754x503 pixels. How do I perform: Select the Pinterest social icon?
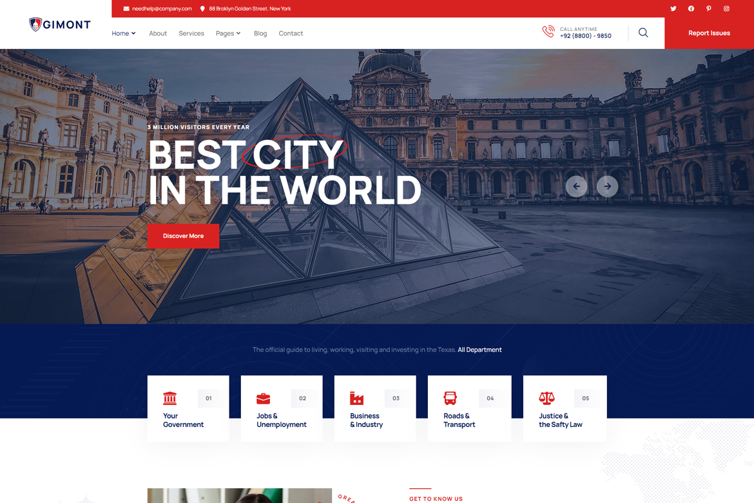point(708,8)
